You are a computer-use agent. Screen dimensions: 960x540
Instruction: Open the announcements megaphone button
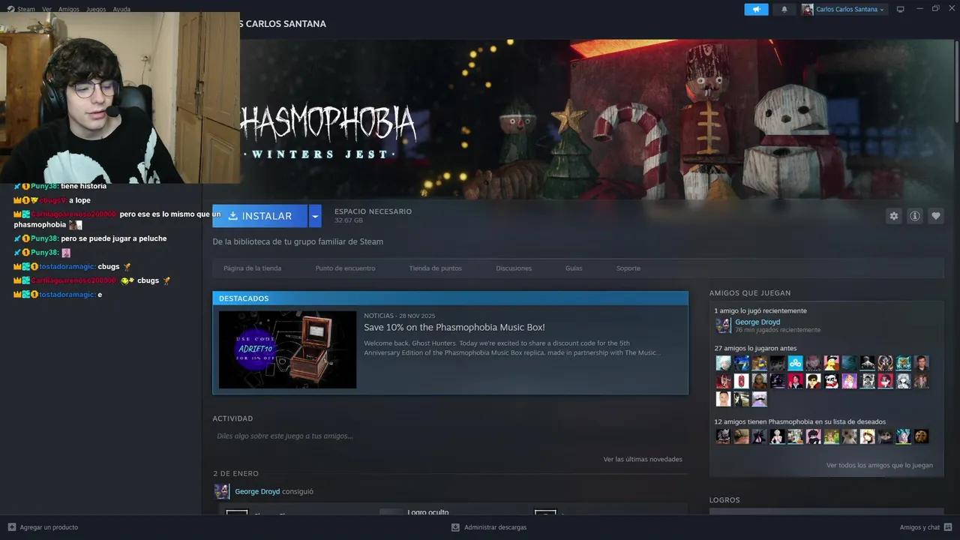click(x=756, y=9)
